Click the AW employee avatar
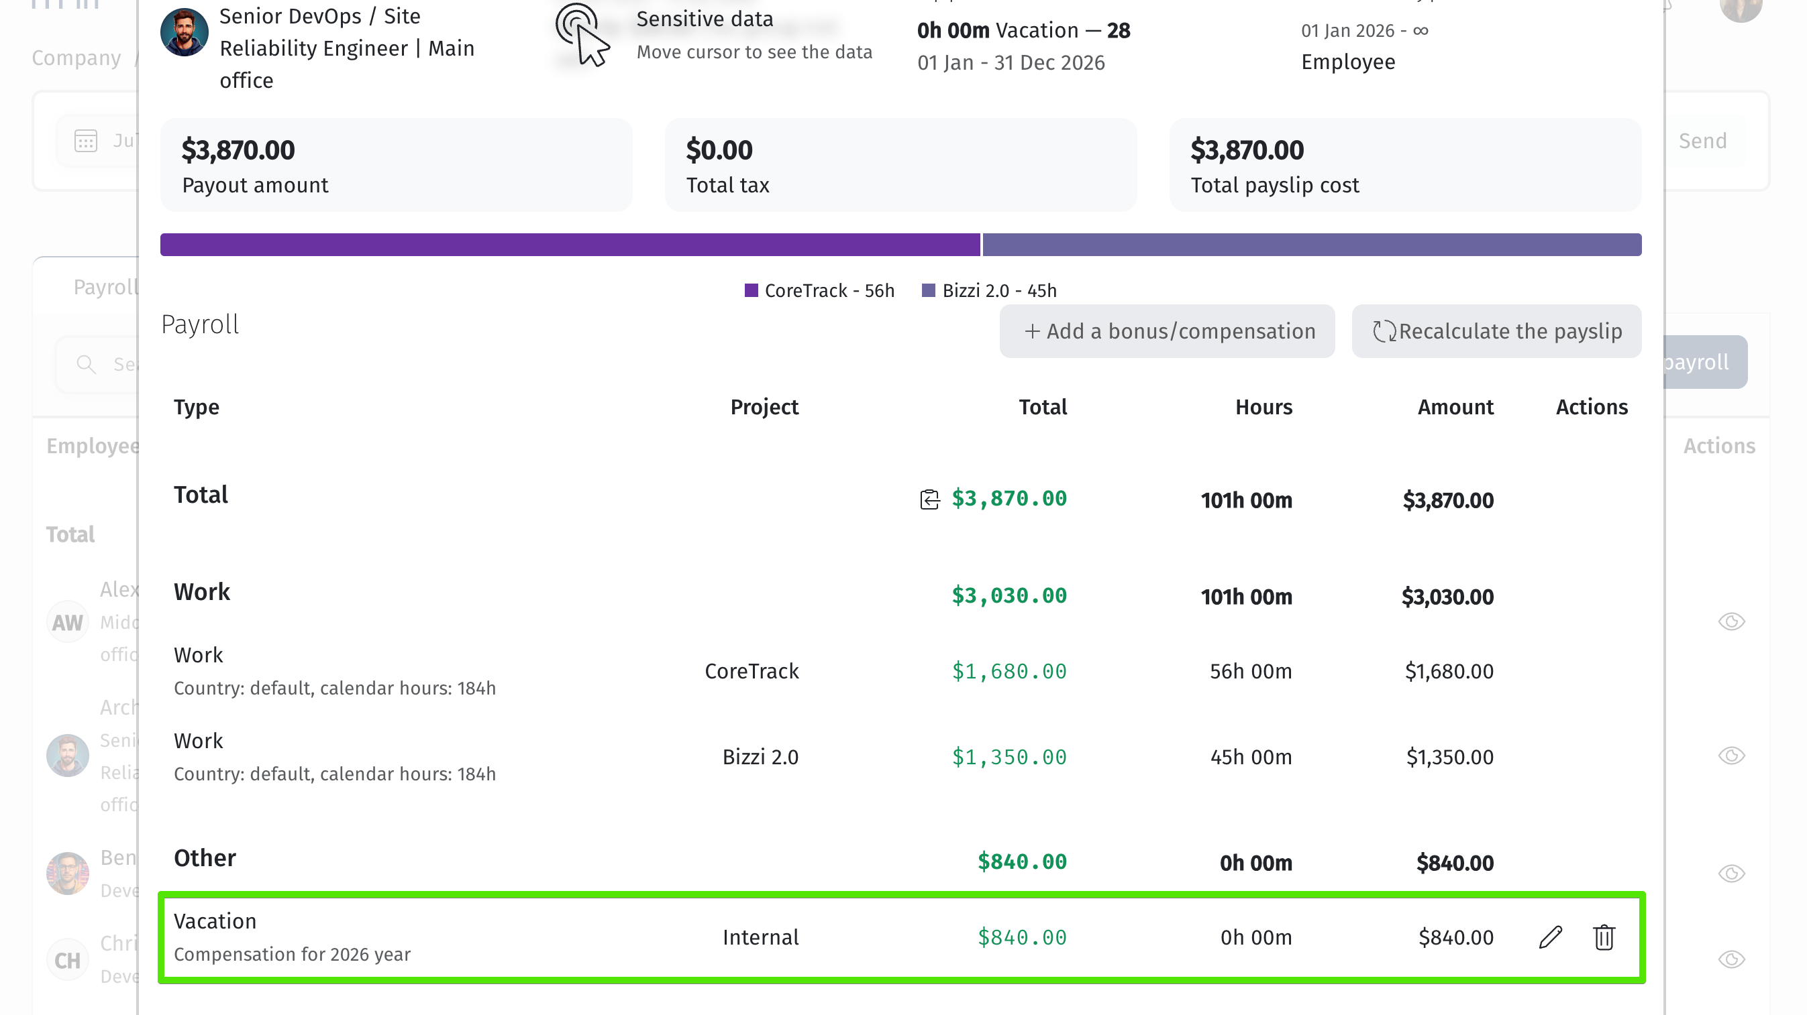The width and height of the screenshot is (1807, 1015). (x=67, y=621)
